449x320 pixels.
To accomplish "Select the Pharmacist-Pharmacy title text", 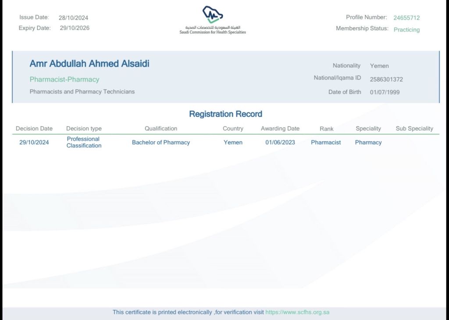I will pyautogui.click(x=64, y=79).
